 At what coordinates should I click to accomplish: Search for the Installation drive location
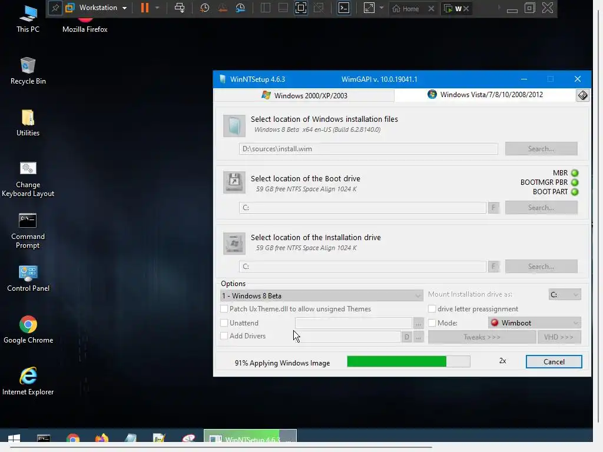coord(541,267)
